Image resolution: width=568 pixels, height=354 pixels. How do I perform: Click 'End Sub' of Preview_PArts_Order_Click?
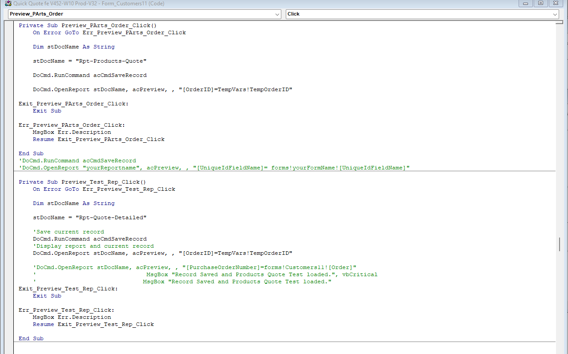(x=31, y=153)
